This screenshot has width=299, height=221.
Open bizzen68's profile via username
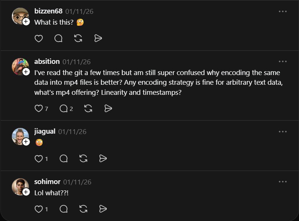point(48,11)
